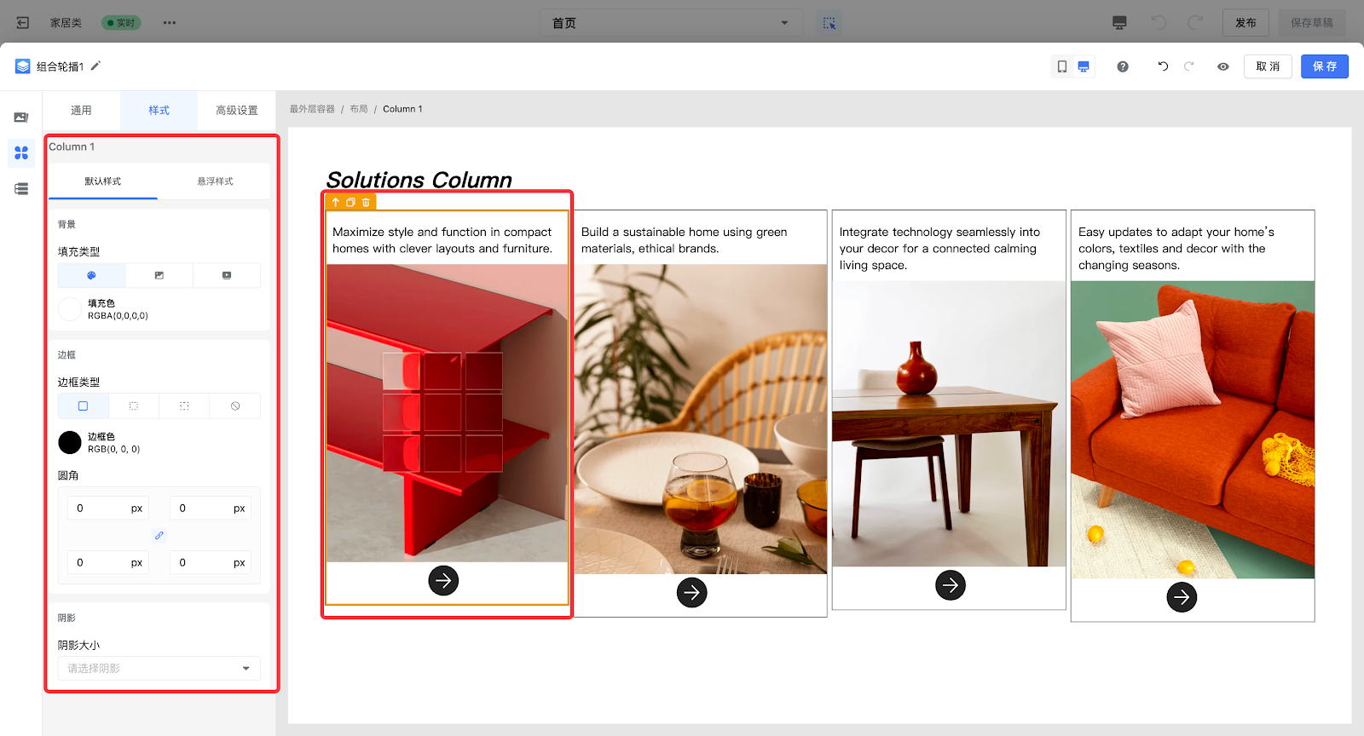
Task: Open the 首页 page selector dropdown
Action: click(x=670, y=23)
